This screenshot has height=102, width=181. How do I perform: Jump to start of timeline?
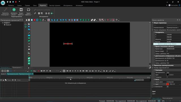point(67,71)
